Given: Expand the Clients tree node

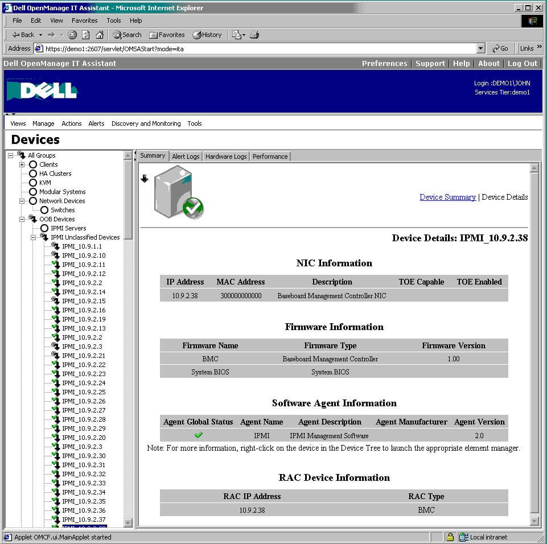Looking at the screenshot, I should click(22, 164).
